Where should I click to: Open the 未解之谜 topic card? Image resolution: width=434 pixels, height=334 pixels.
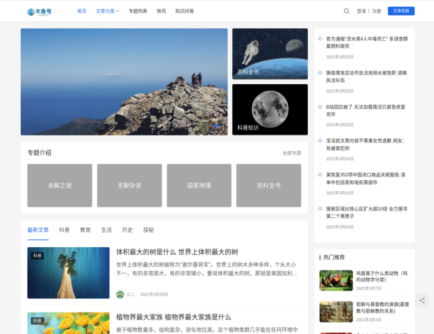tap(59, 185)
